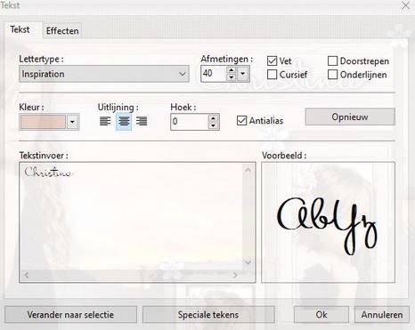Image resolution: width=415 pixels, height=330 pixels.
Task: Open the Afmetingen size dropdown arrow
Action: point(243,74)
